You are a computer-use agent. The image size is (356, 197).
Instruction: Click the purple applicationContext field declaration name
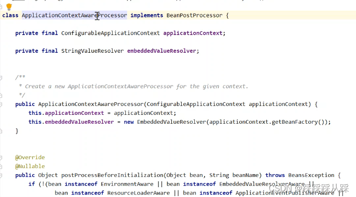click(x=193, y=33)
